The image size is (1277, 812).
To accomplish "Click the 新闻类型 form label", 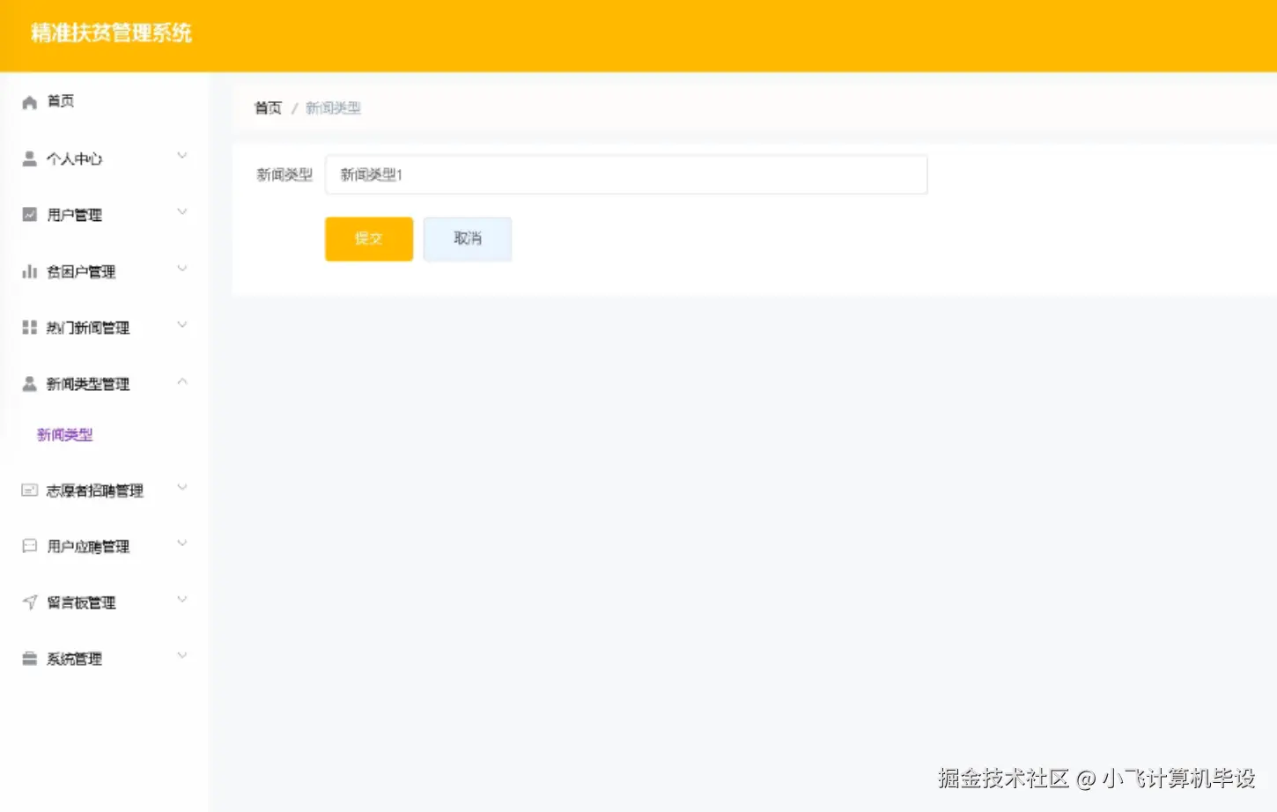I will click(x=284, y=174).
